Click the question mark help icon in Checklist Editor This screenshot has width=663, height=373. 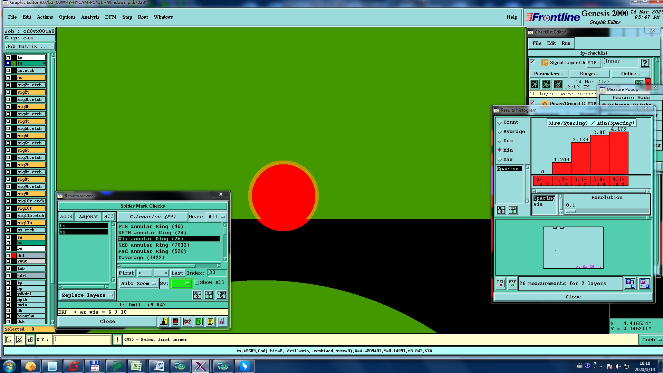click(645, 63)
